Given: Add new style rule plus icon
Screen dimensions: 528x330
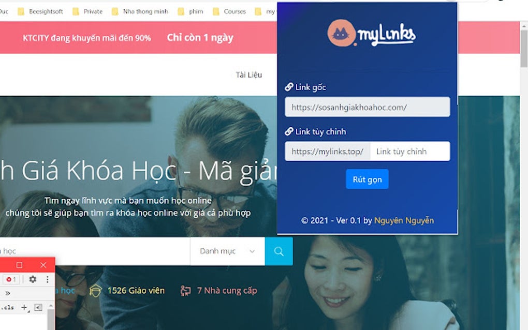Looking at the screenshot, I should click(x=24, y=307).
